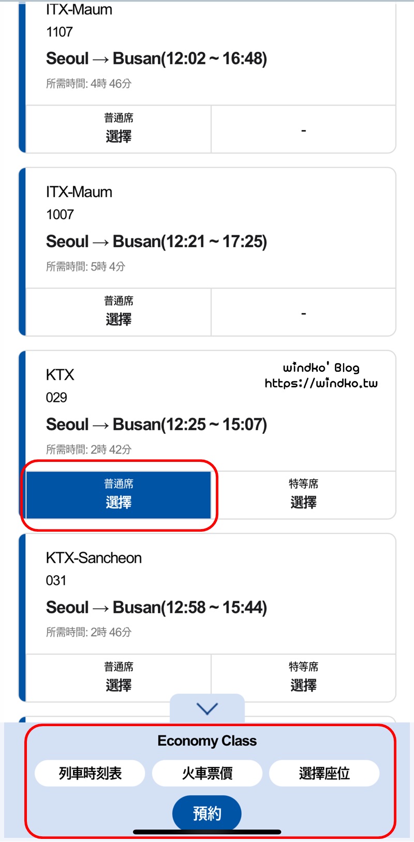Select 普通席 for ITX-Maum 1007
Viewport: 414px width, 842px height.
coord(119,312)
